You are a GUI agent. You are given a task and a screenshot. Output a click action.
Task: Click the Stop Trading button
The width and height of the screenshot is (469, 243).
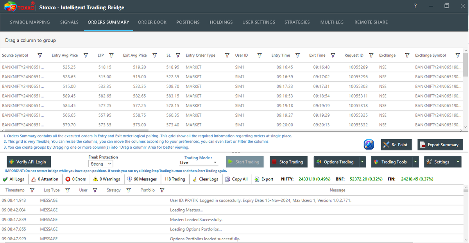(288, 162)
